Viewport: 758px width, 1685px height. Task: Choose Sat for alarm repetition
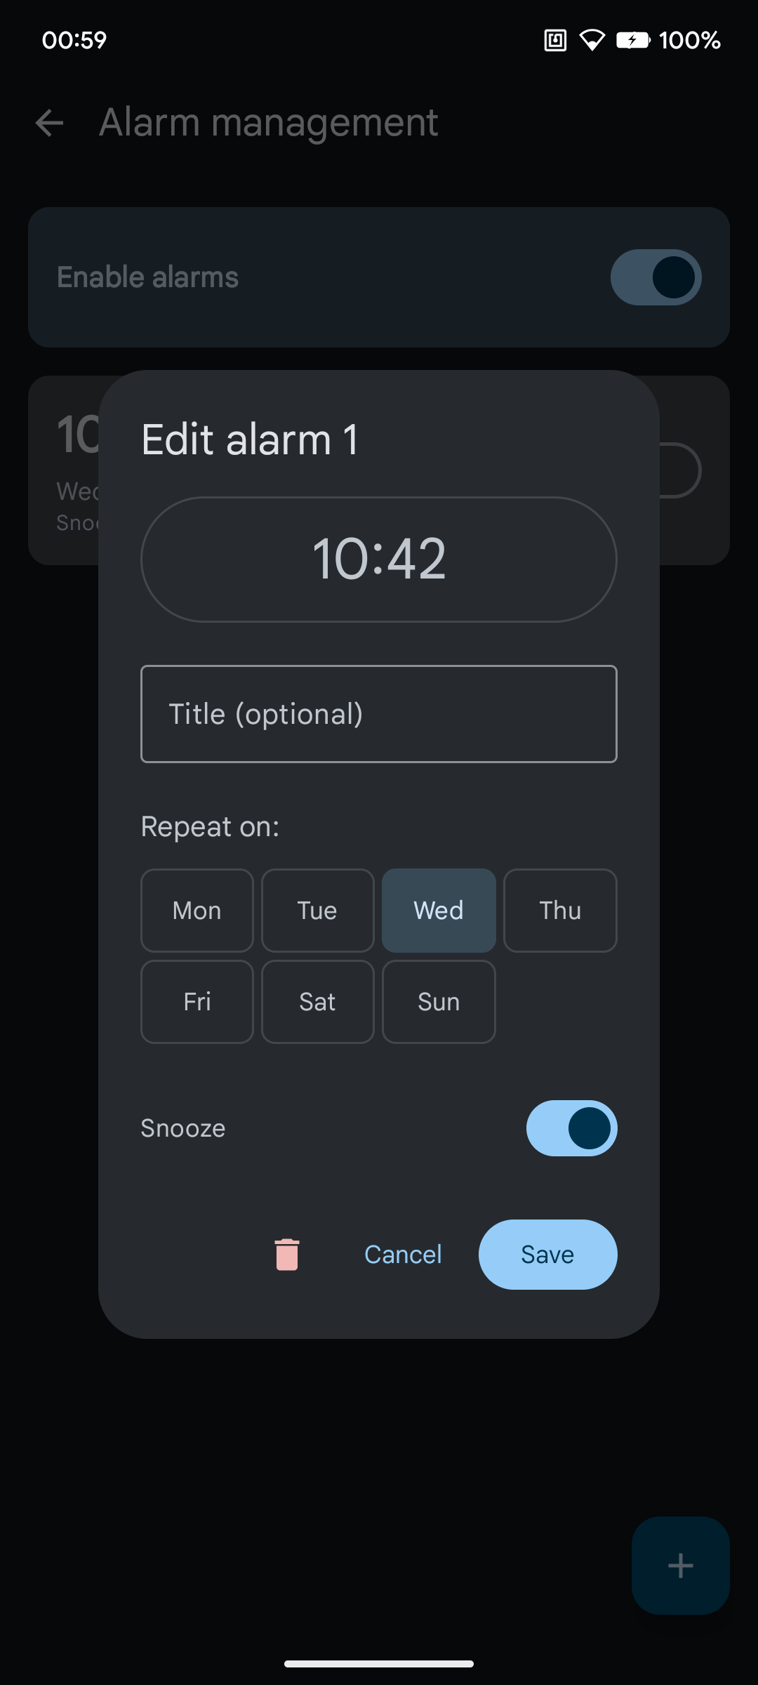click(317, 1001)
